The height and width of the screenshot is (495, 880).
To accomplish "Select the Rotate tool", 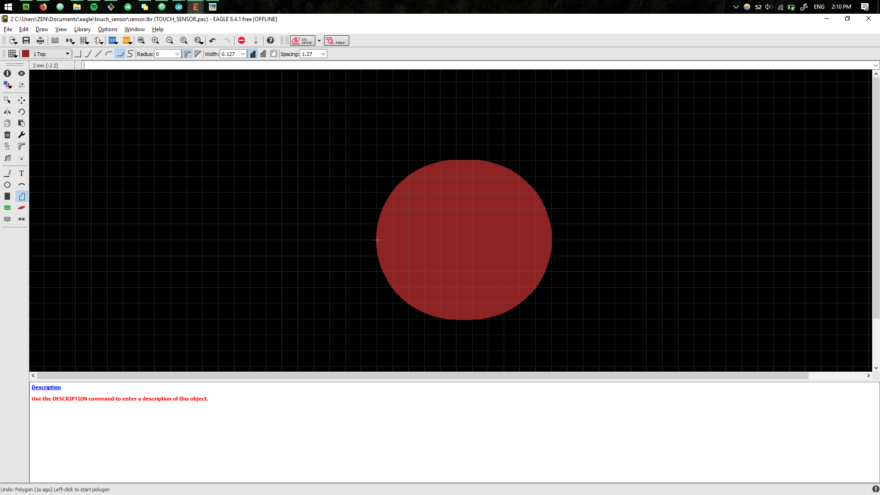I will click(x=22, y=112).
